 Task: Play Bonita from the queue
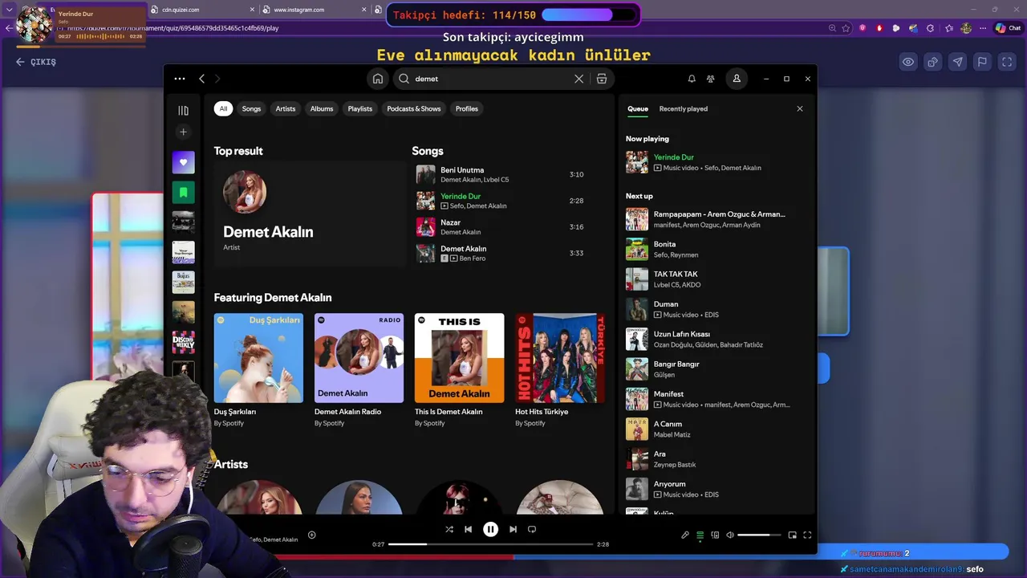(714, 249)
